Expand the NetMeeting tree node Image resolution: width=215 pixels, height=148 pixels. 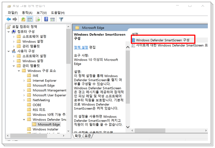point(24,100)
